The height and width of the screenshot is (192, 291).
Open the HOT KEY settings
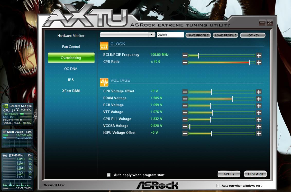pos(253,35)
